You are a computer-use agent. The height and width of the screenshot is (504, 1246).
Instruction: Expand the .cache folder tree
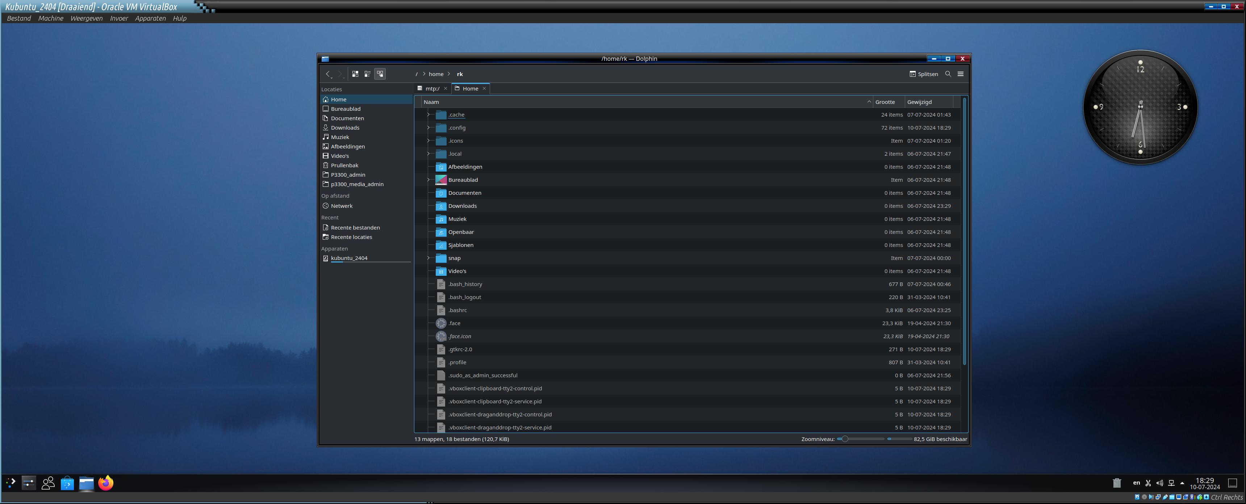tap(428, 115)
